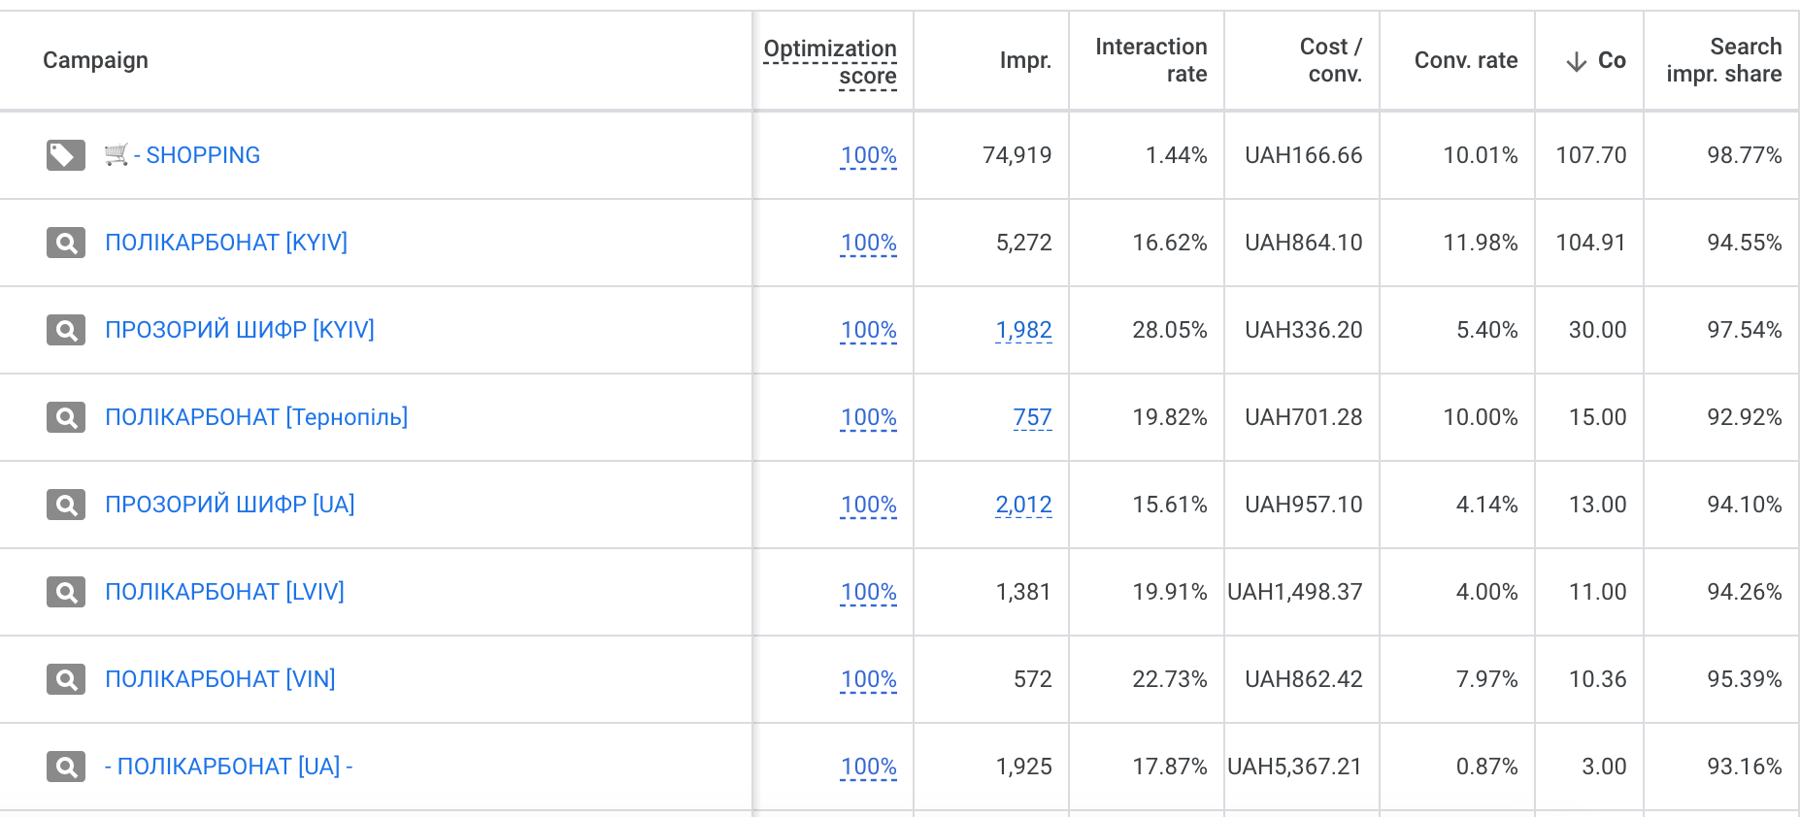1800x817 pixels.
Task: Click the descending sort arrow on Co column
Action: pos(1577,61)
